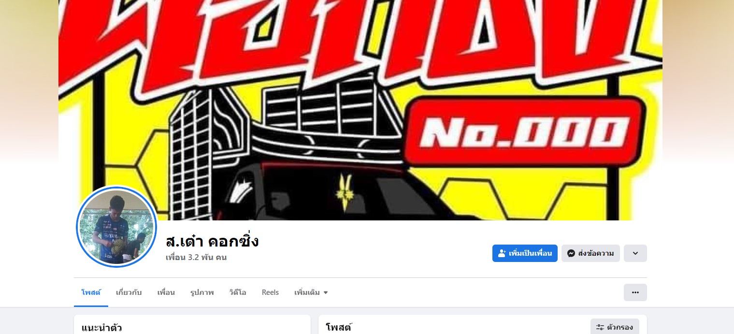Click the Messenger icon on ส่งข้อความ button
Viewport: 734px width, 334px height.
571,253
